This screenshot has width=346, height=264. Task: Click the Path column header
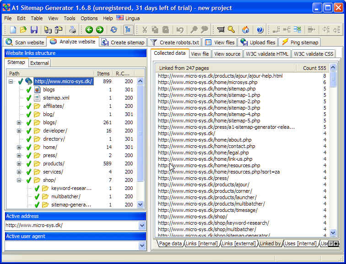click(x=51, y=74)
